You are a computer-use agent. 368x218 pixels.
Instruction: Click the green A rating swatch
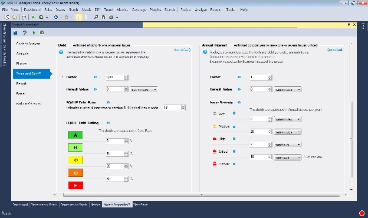pos(75,135)
